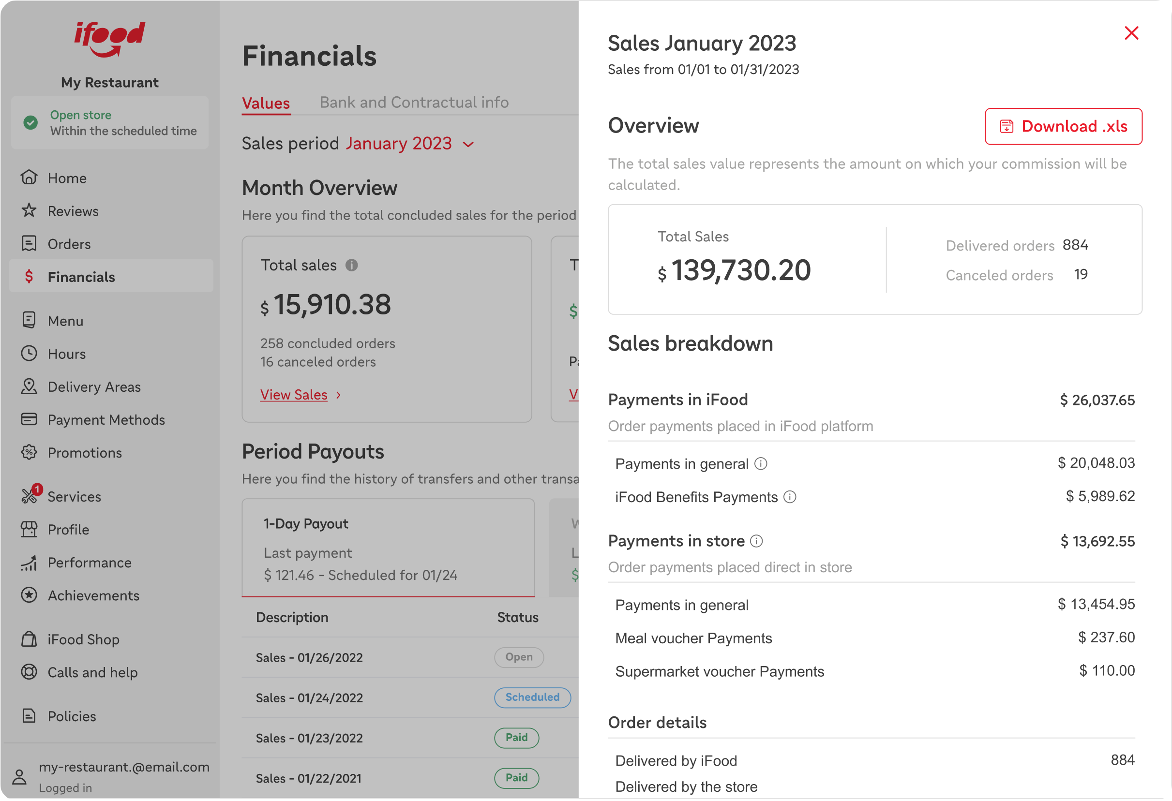Click the Total sales info icon
Image resolution: width=1172 pixels, height=801 pixels.
tap(351, 265)
